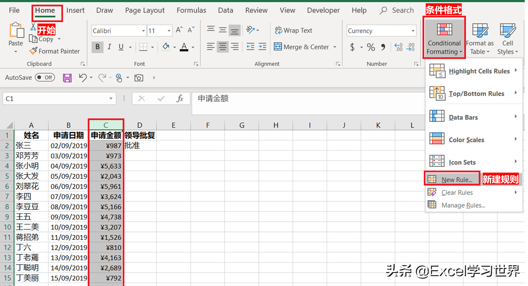The width and height of the screenshot is (528, 286).
Task: Open the borders dropdown arrow
Action: (x=153, y=47)
